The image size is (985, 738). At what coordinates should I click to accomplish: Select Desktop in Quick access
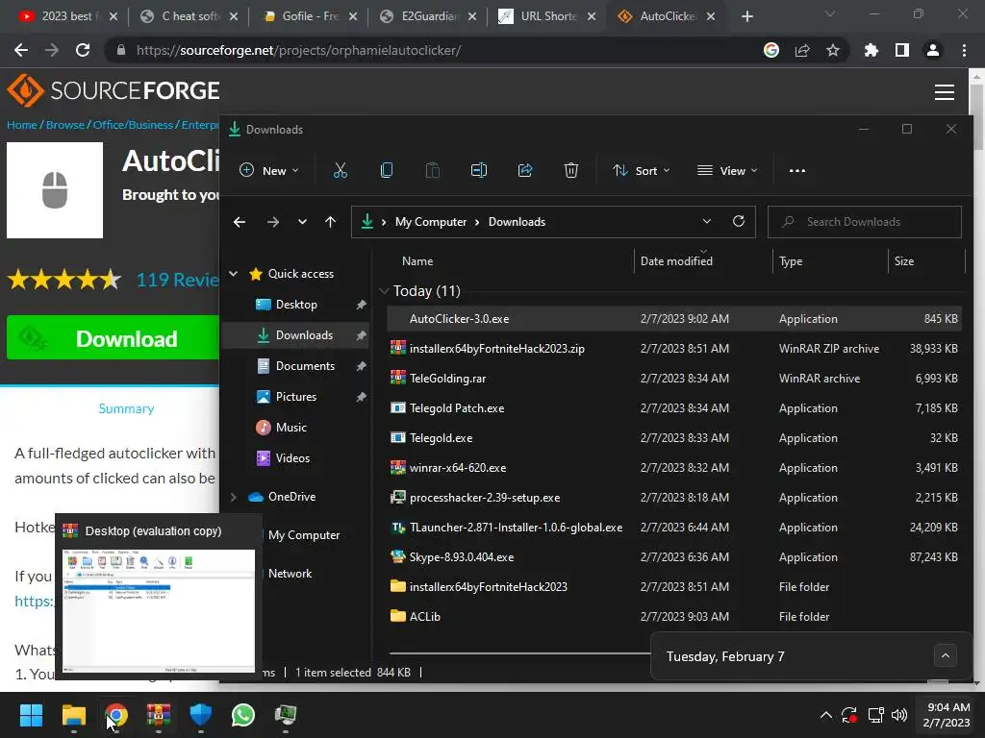coord(296,305)
